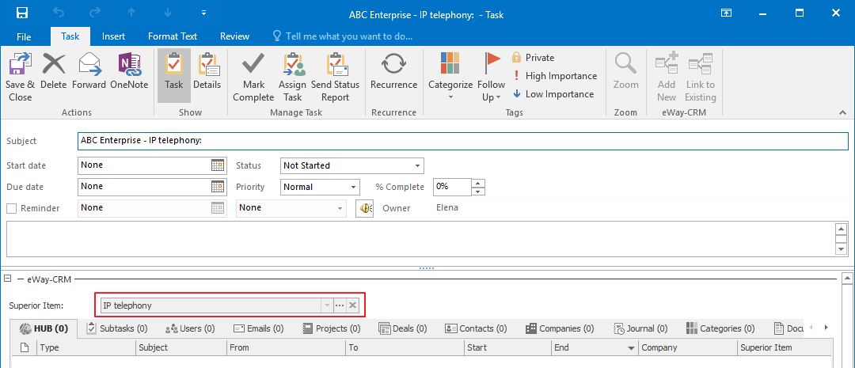The height and width of the screenshot is (368, 855).
Task: Collapse the ribbon
Action: [842, 112]
